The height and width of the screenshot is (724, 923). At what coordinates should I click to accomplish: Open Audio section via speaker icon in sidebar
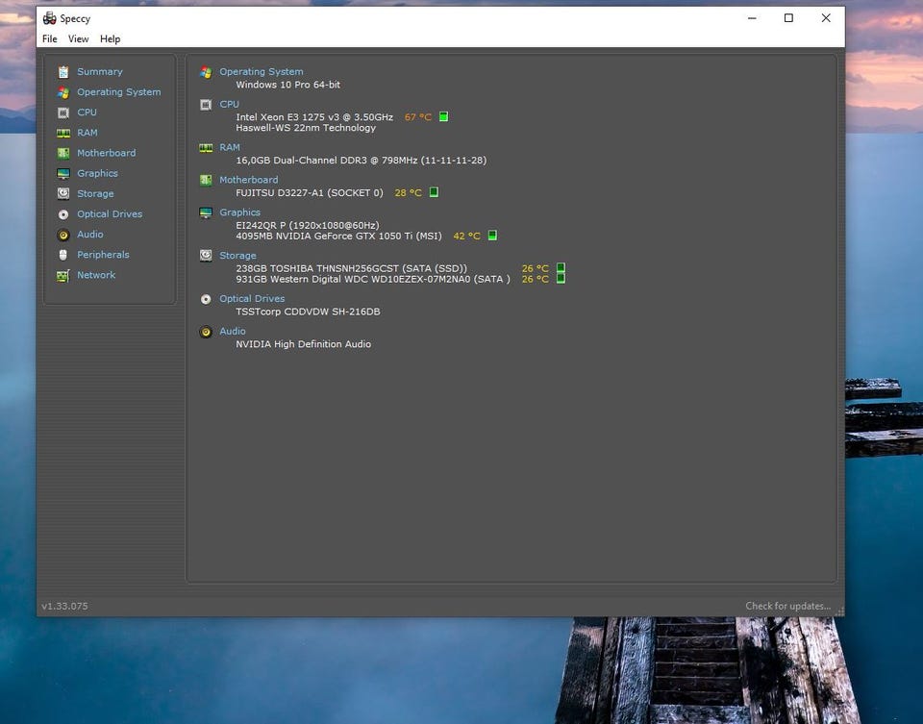[x=63, y=235]
